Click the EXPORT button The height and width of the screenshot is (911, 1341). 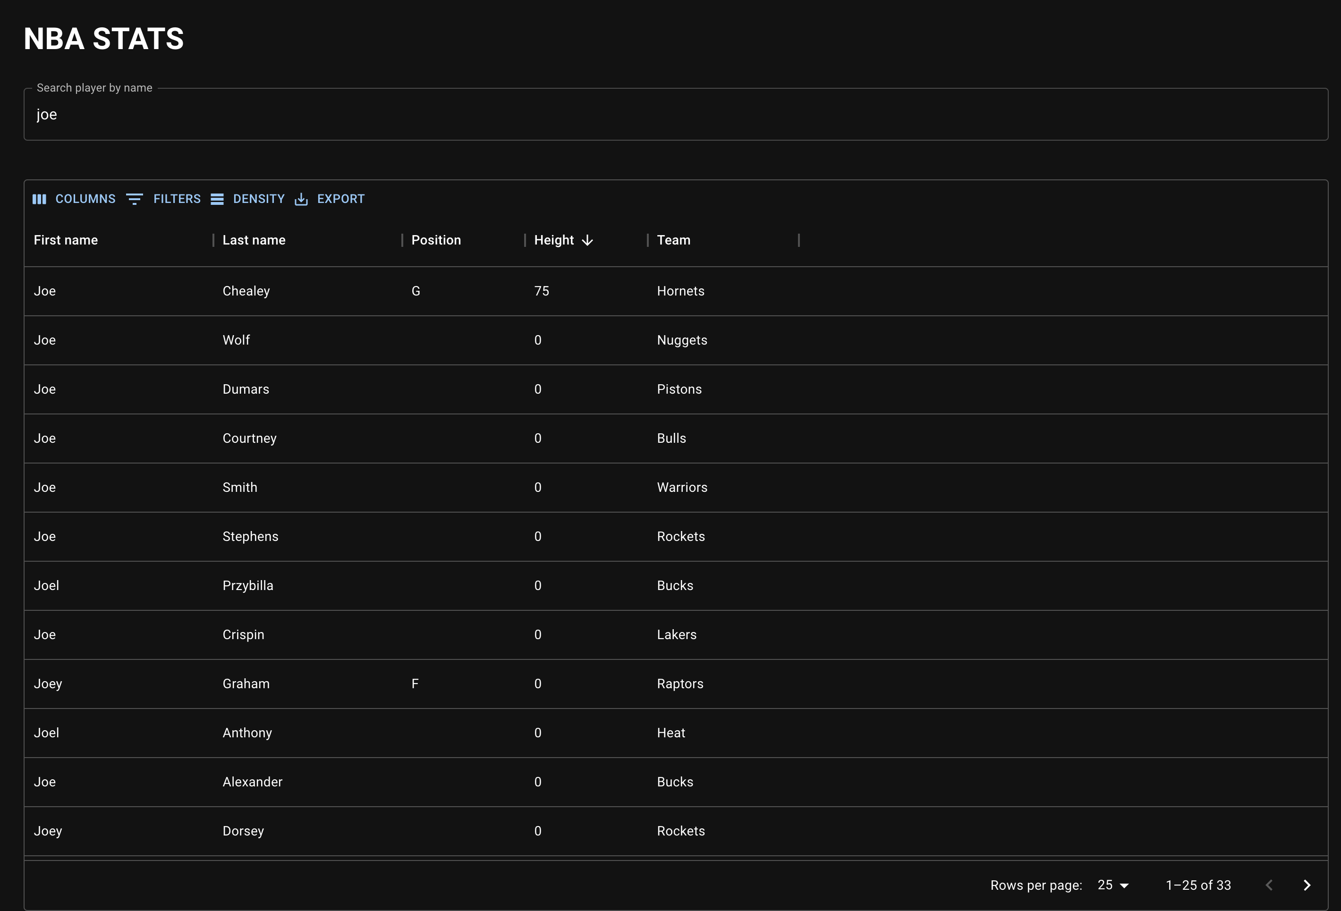pyautogui.click(x=340, y=198)
